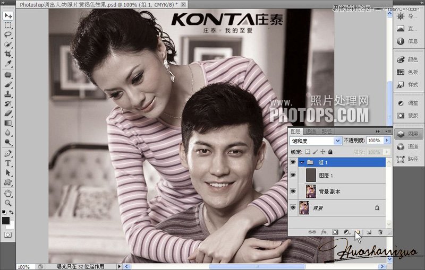Select the Crop tool
This screenshot has width=425, height=270.
(x=8, y=54)
